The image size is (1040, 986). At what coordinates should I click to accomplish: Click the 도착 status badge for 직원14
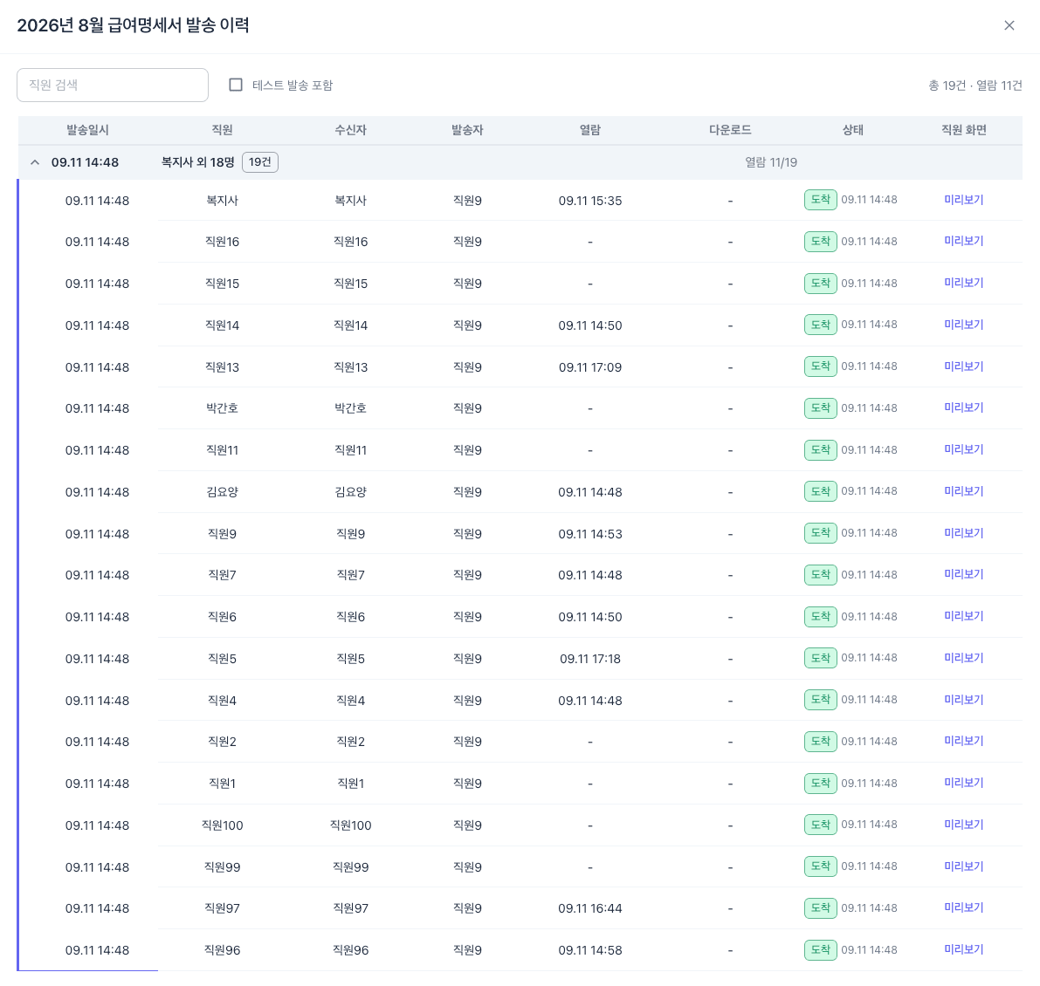click(x=821, y=325)
